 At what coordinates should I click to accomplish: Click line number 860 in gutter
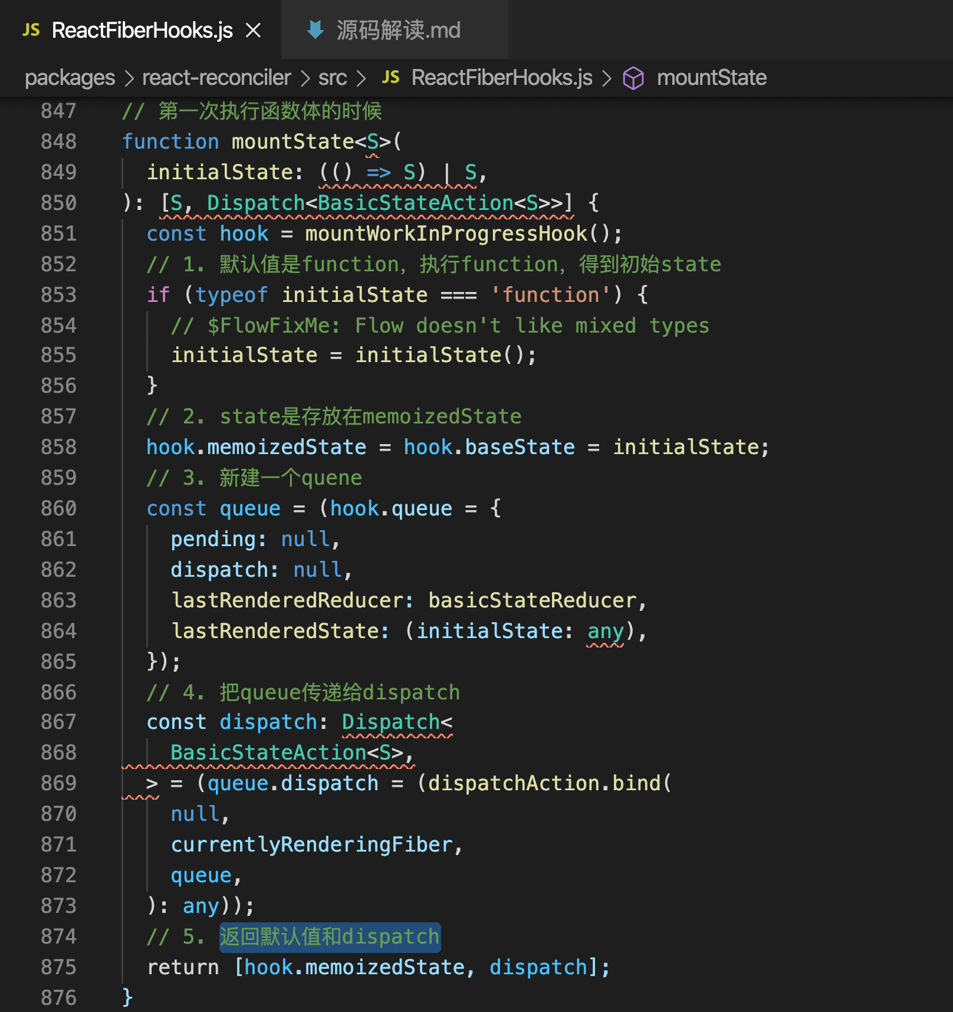[58, 508]
